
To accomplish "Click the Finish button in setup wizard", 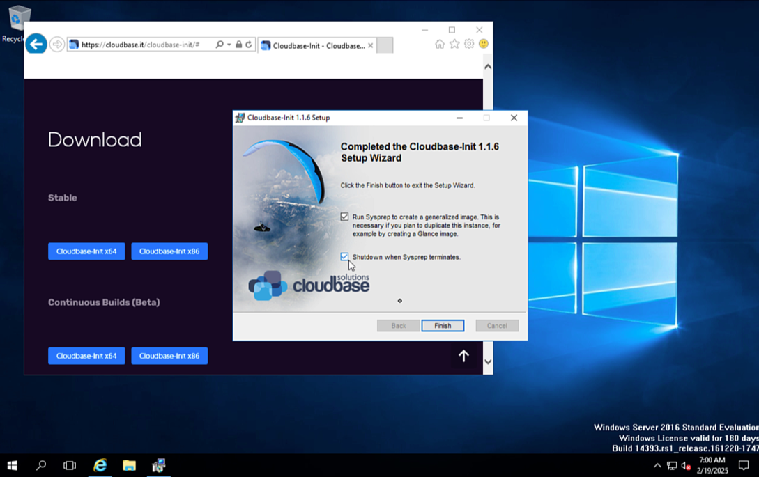I will point(442,326).
